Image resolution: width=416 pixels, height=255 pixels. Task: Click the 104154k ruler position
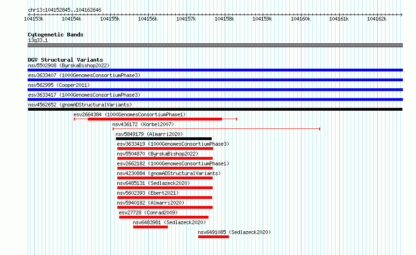click(x=72, y=19)
